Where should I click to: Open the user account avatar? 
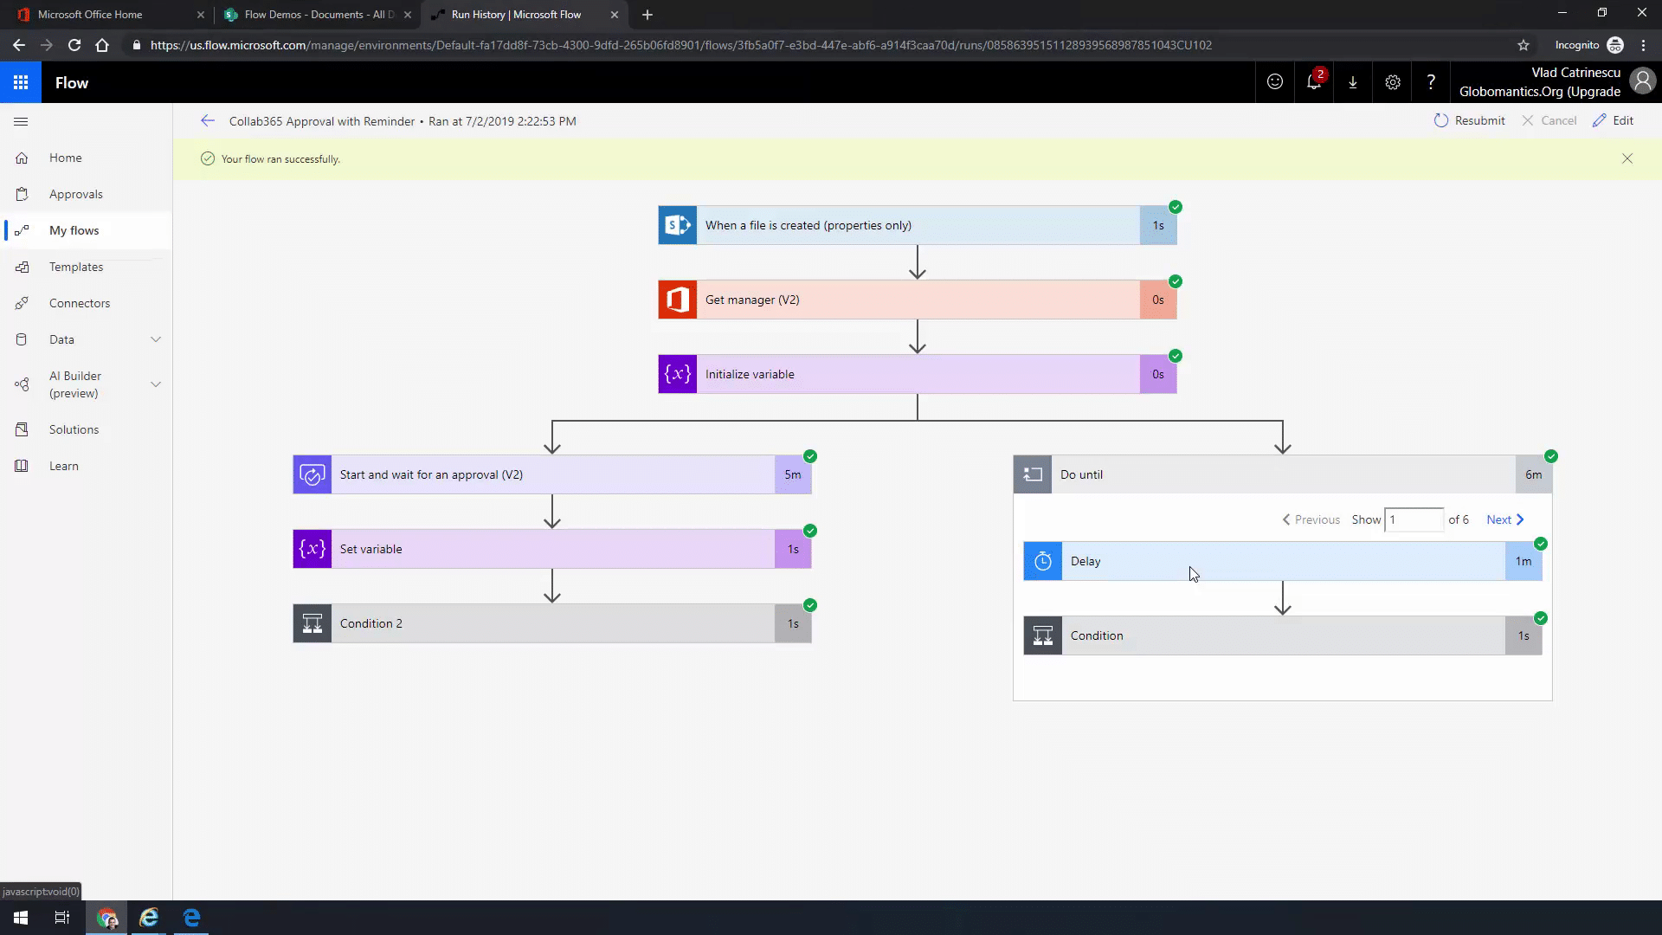tap(1642, 82)
